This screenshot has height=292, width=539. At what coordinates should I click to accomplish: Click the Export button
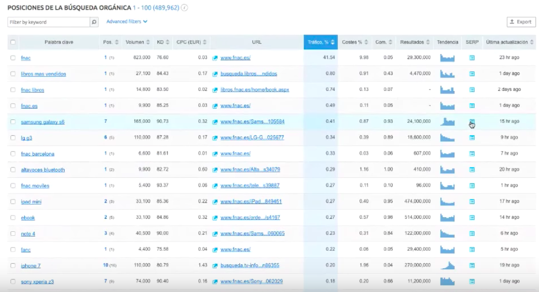click(x=521, y=22)
